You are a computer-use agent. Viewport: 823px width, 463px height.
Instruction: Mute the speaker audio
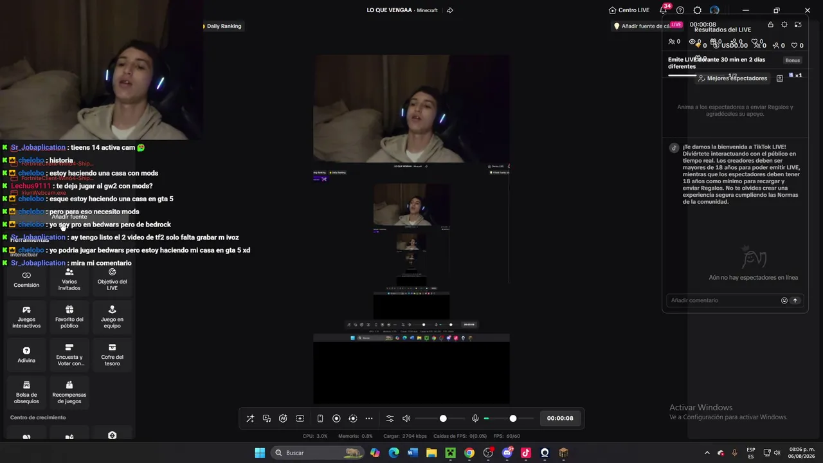pos(406,419)
